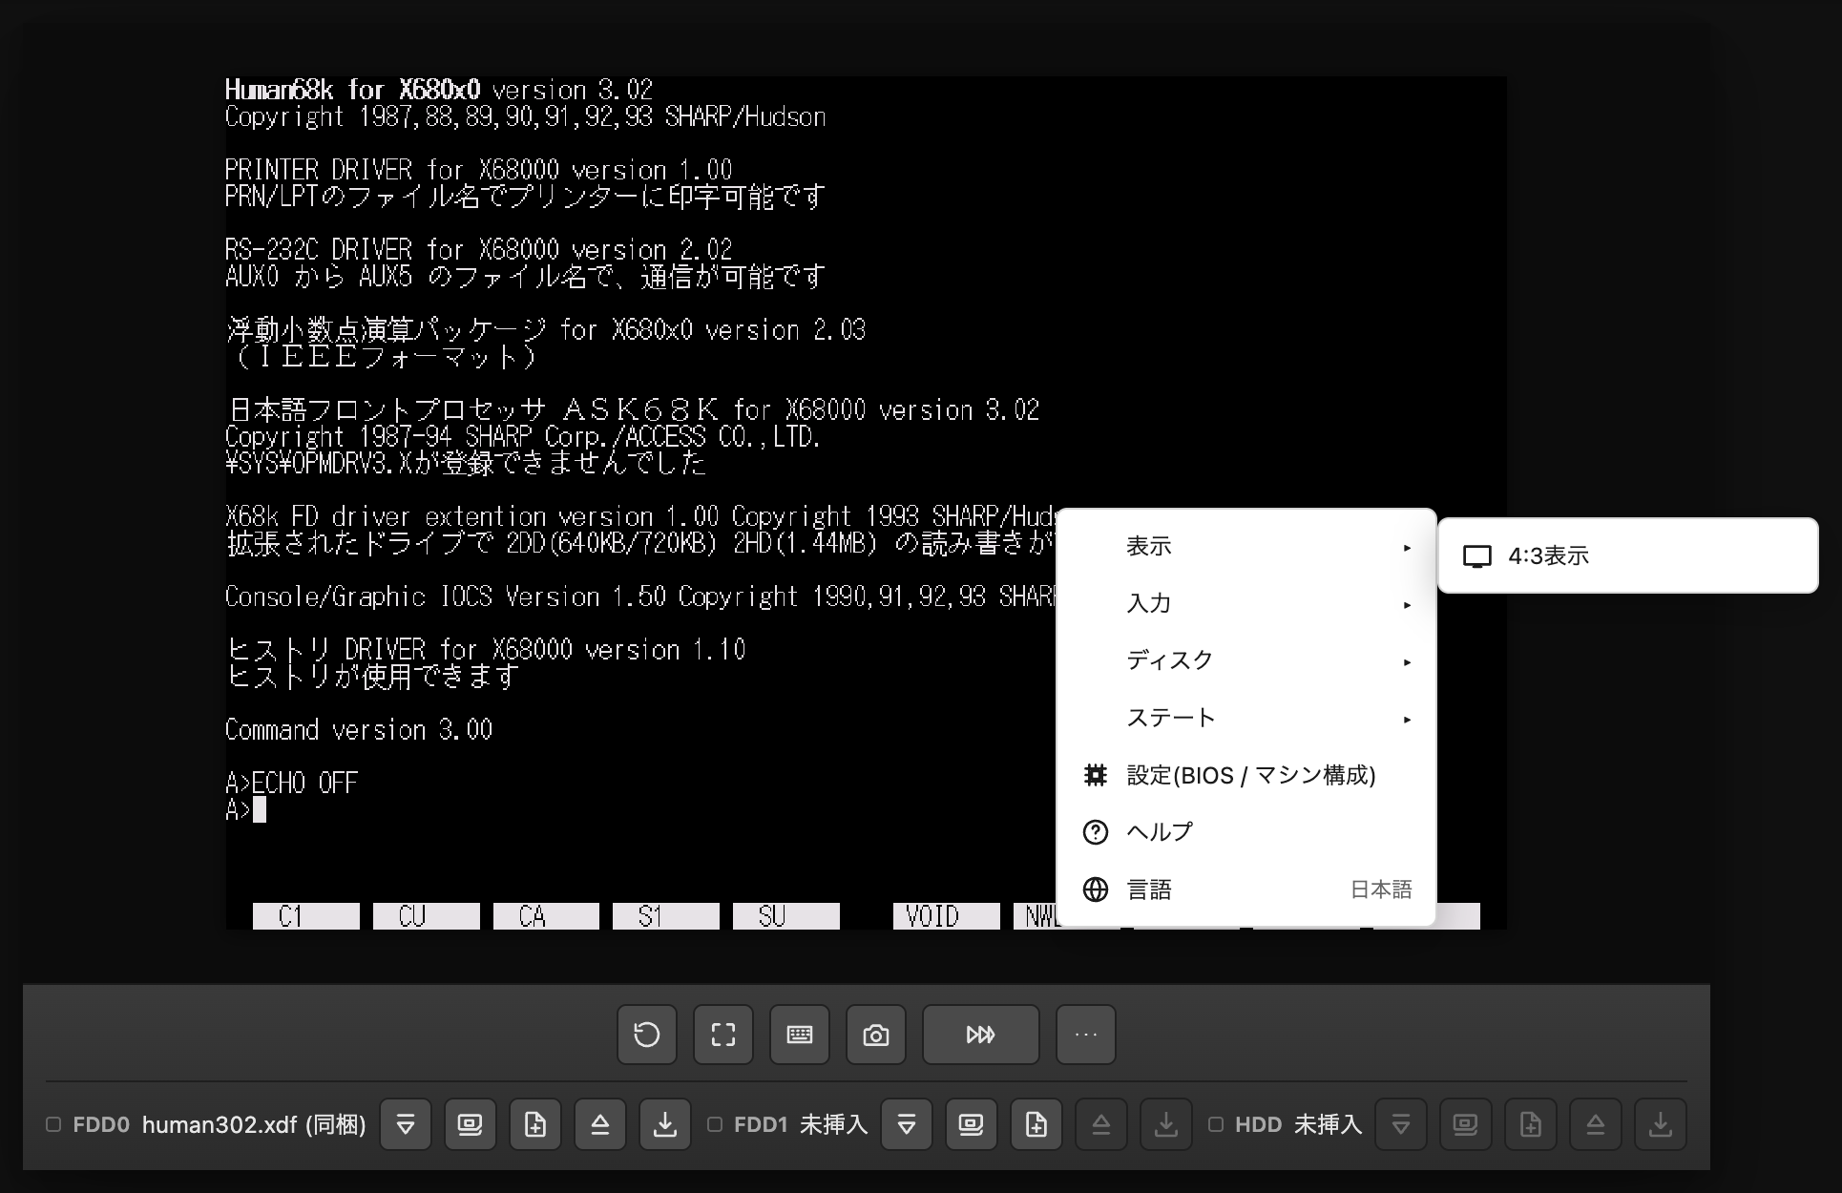Open FDD0 insert-disk dropdown triangle icon
1842x1193 pixels.
(x=406, y=1124)
